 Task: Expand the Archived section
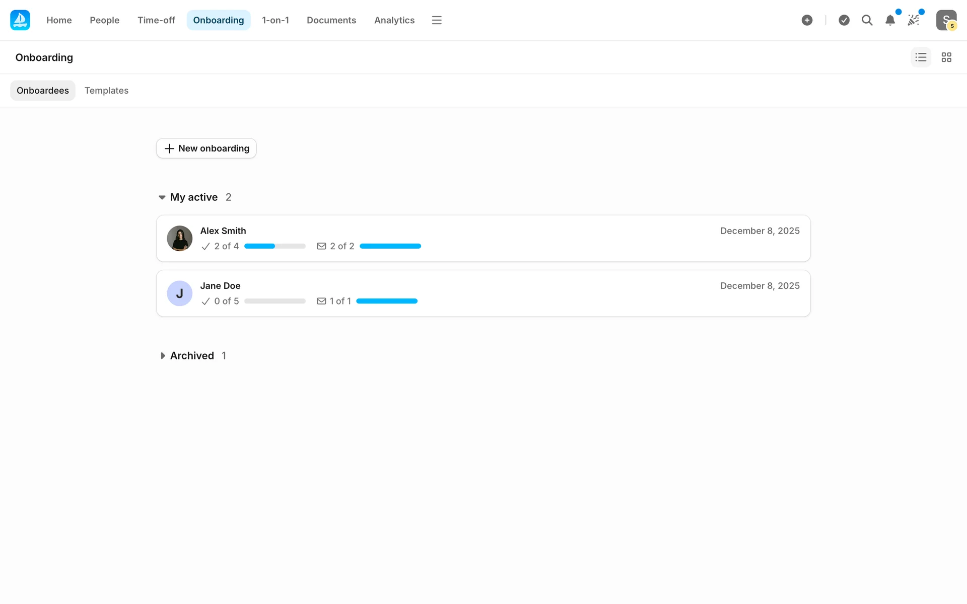(x=162, y=356)
